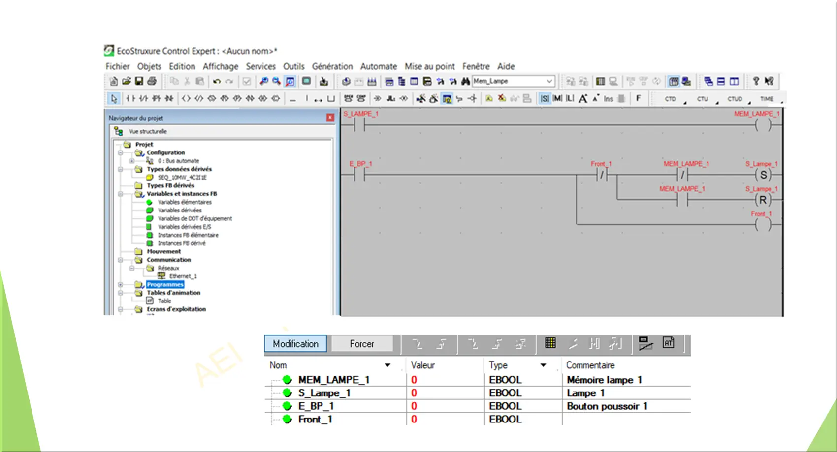Viewport: 837px width, 452px height.
Task: Open the Nom column filter arrow
Action: pyautogui.click(x=387, y=365)
